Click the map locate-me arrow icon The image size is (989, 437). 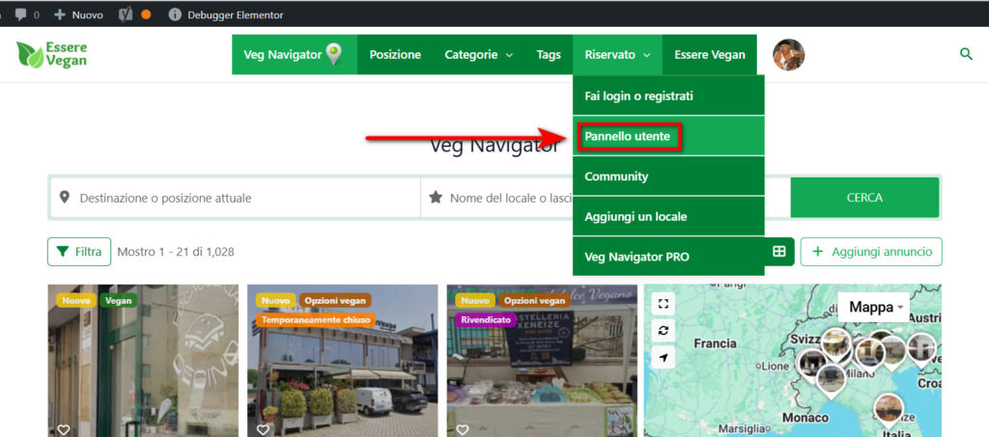664,357
